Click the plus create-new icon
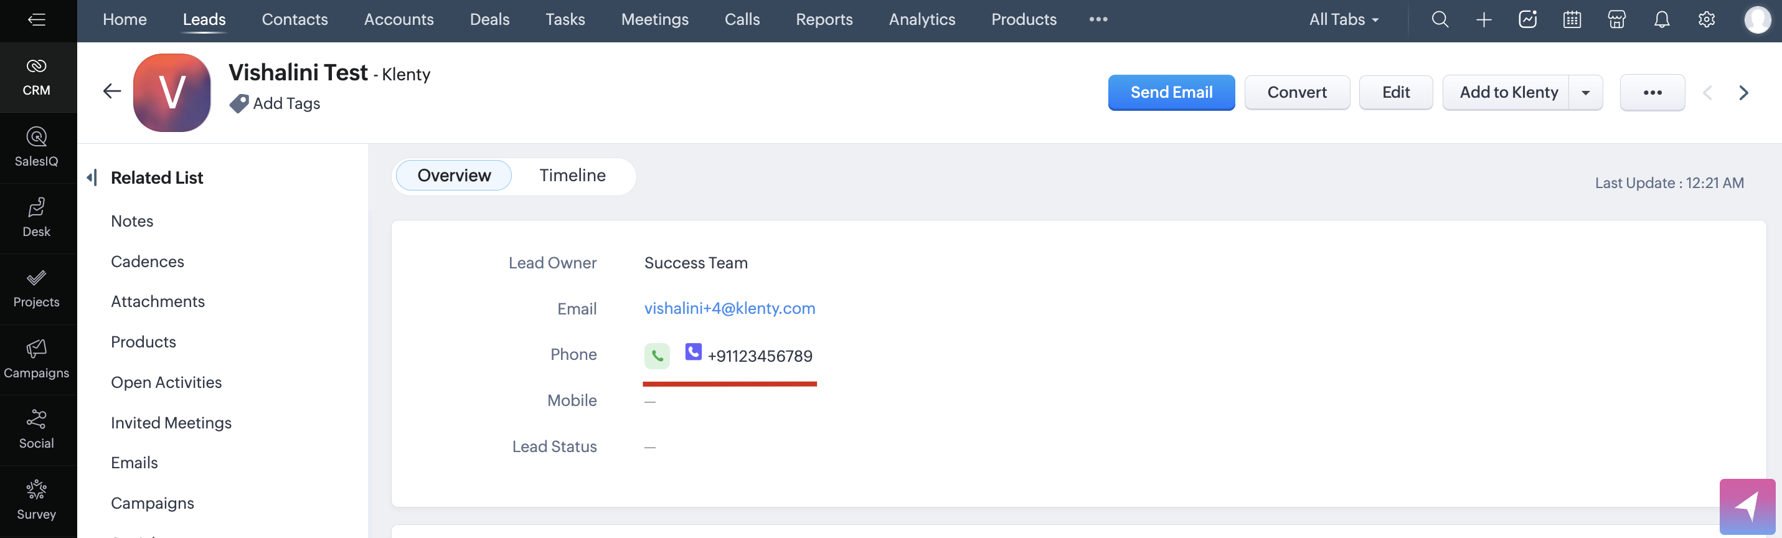Viewport: 1782px width, 538px height. point(1484,19)
